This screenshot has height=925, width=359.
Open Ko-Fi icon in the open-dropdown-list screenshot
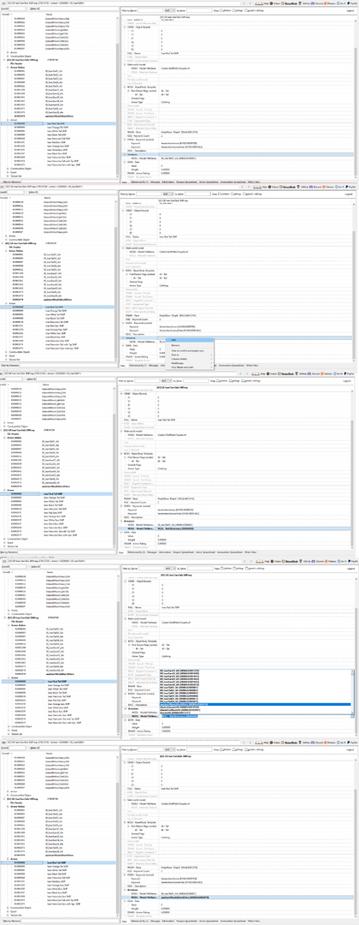[x=341, y=561]
